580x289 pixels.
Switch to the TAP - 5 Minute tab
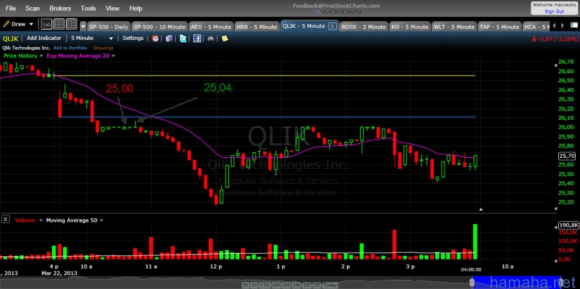click(499, 27)
